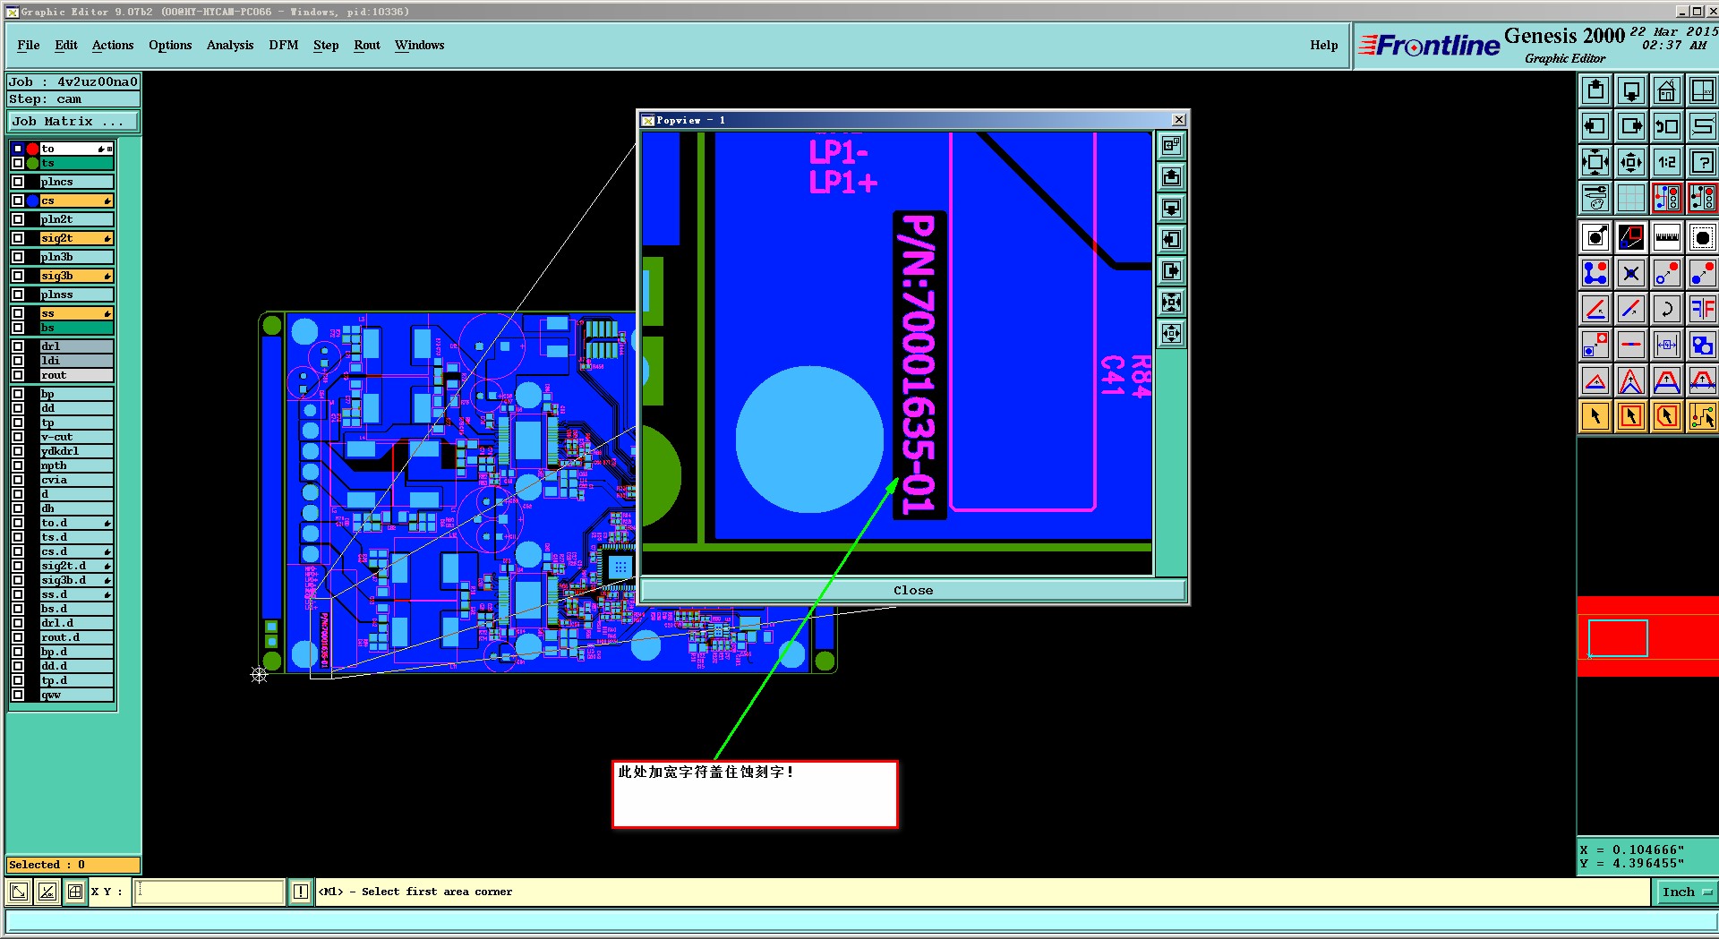
Task: Select the layer named mpth
Action: pyautogui.click(x=76, y=465)
